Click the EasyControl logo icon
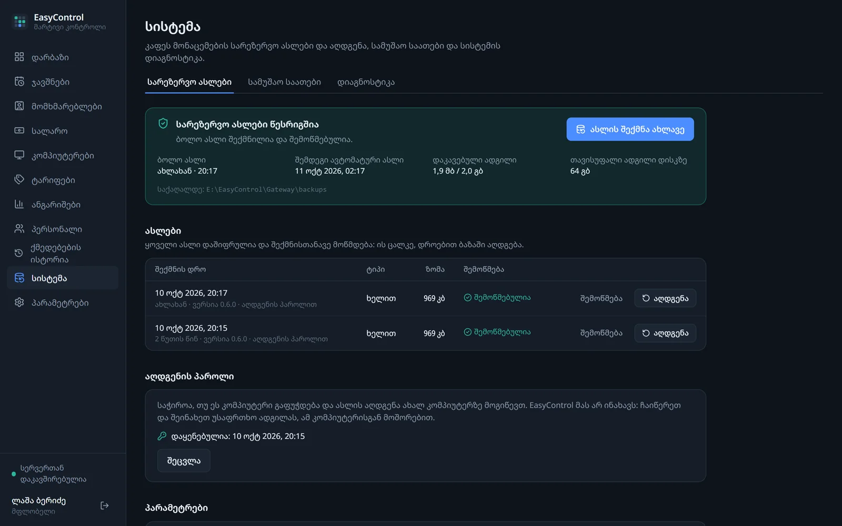This screenshot has width=842, height=526. click(20, 22)
